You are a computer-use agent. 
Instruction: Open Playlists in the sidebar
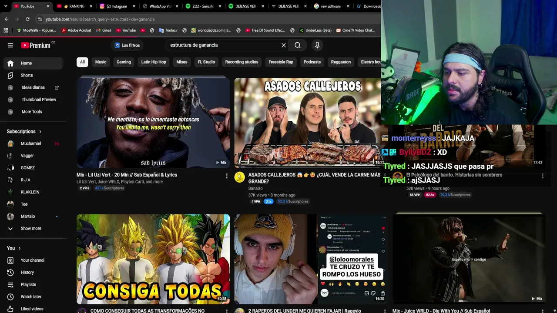coord(33,285)
